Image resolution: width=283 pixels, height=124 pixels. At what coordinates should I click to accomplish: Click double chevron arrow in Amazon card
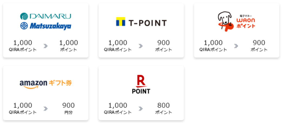(45, 109)
